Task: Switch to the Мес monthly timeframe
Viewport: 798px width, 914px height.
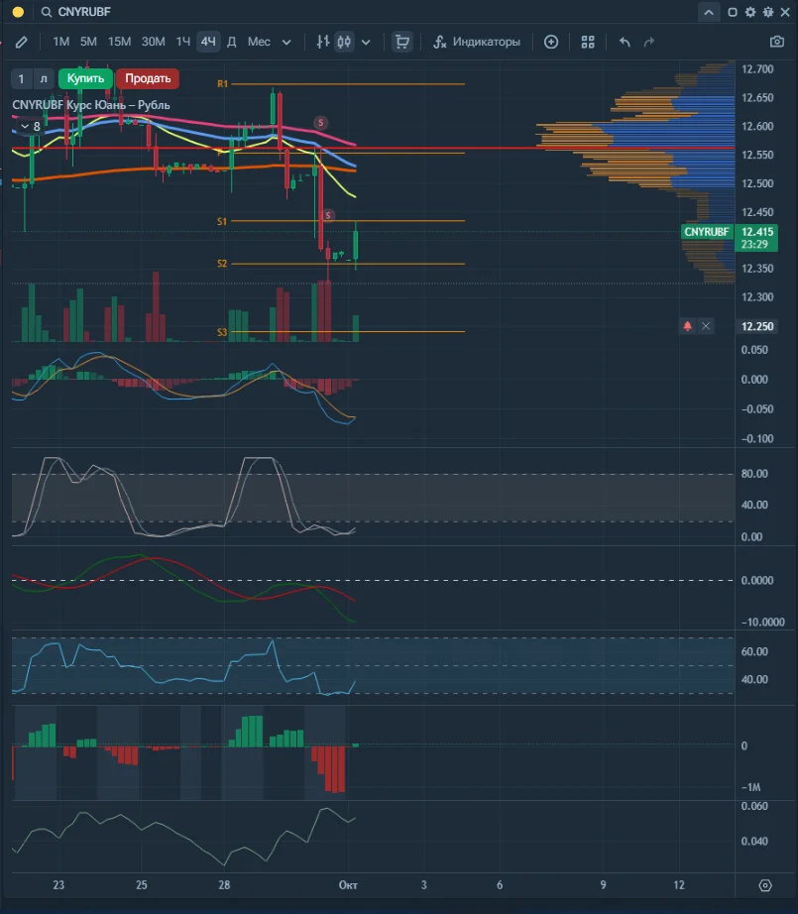Action: [259, 42]
